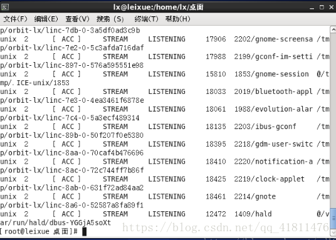
Task: Click the path ar/run/hald/dbus-YGGjA5soXt
Action: tap(56, 223)
